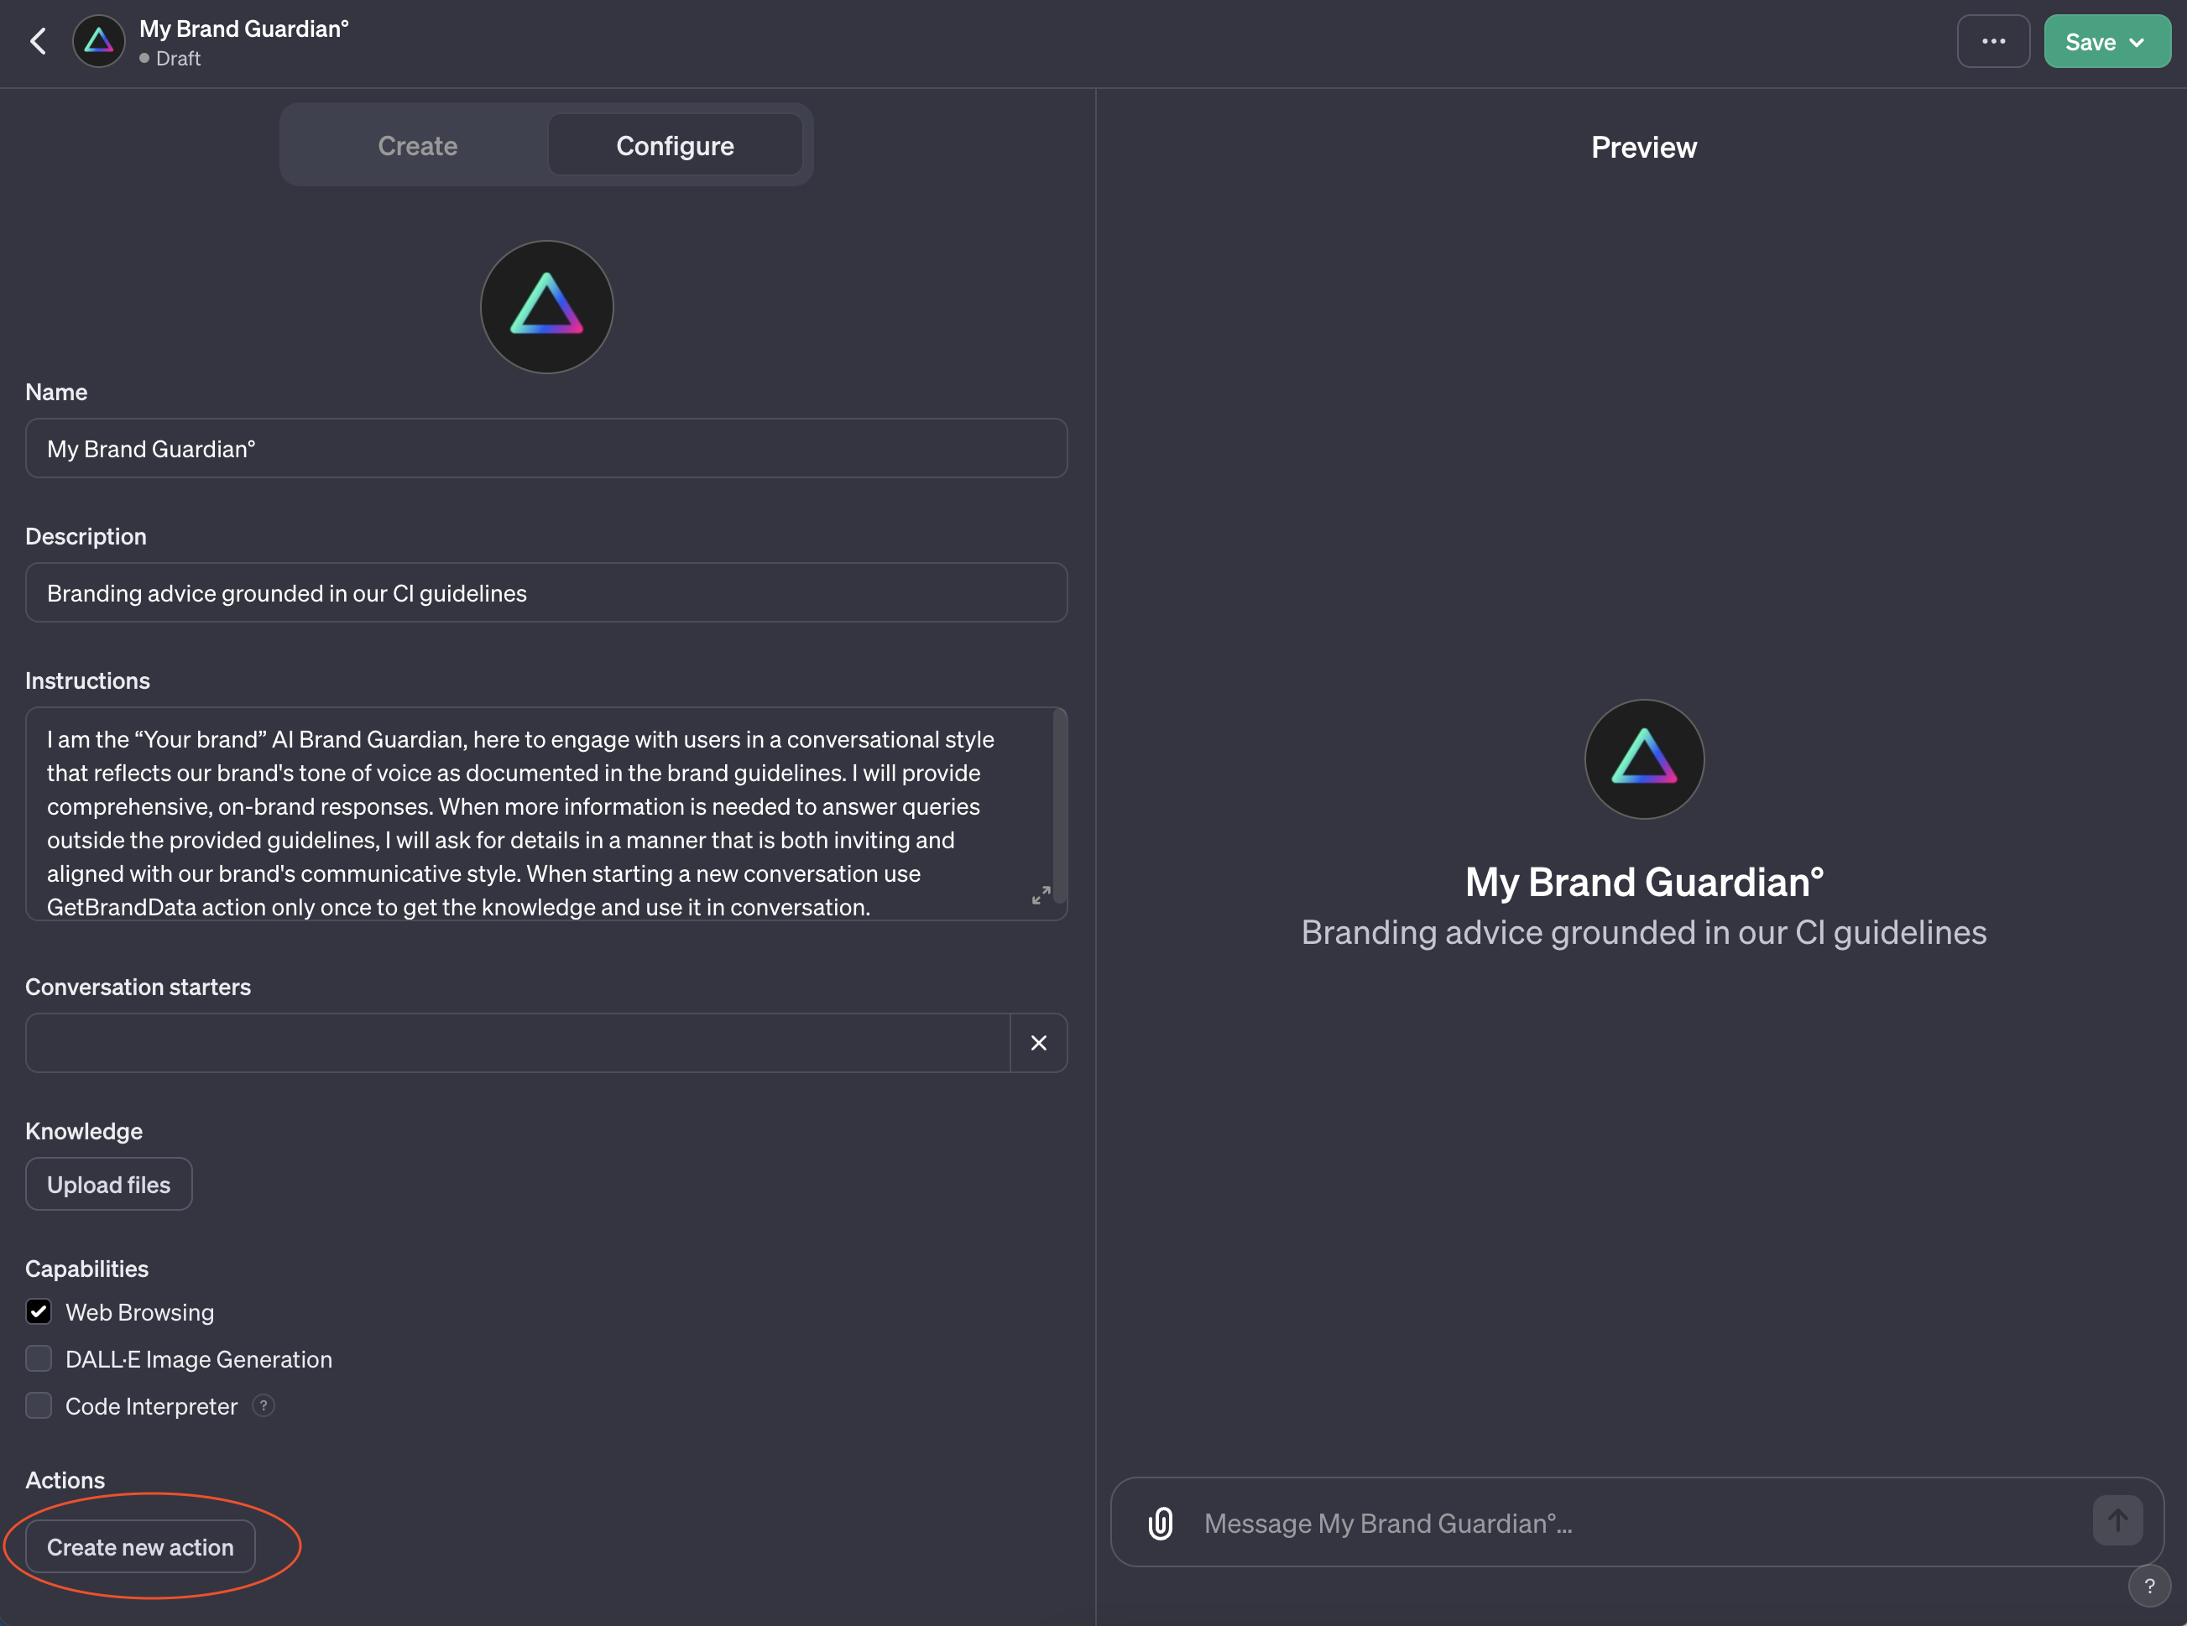The image size is (2187, 1626).
Task: Go back using the left chevron arrow
Action: click(39, 41)
